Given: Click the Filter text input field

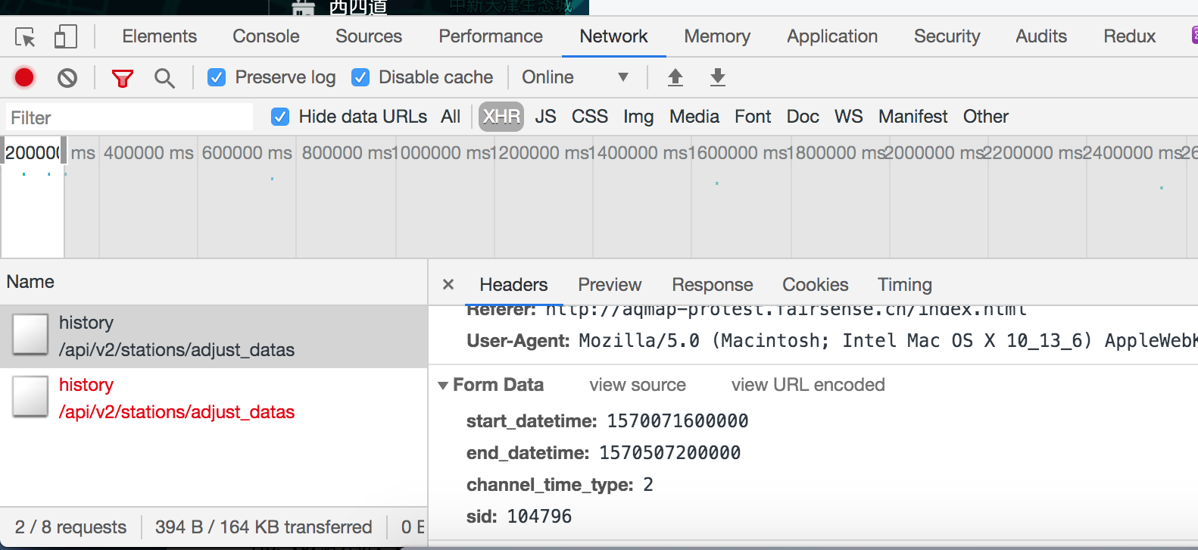Looking at the screenshot, I should (129, 117).
